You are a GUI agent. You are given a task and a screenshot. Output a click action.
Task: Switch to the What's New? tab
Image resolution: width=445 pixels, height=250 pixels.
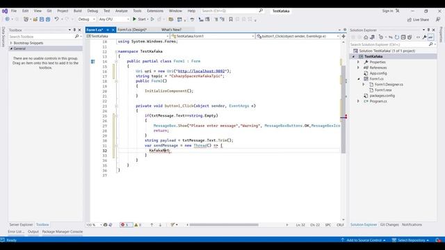[x=171, y=30]
